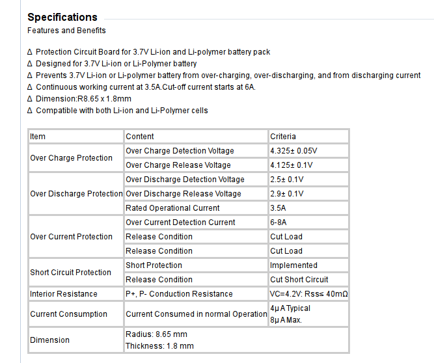This screenshot has height=363, width=434.
Task: Click the 'Item' table header cell
Action: tap(76, 137)
